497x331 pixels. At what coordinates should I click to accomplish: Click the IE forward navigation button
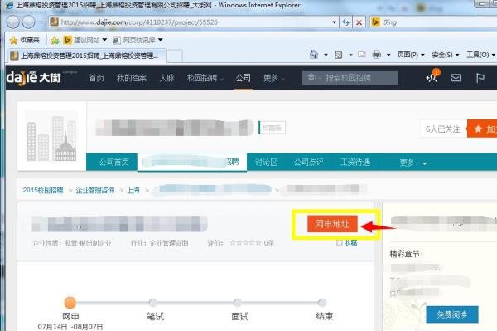28,22
